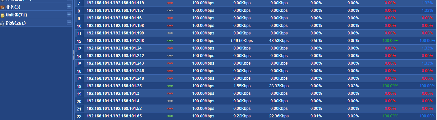The width and height of the screenshot is (437, 120).
Task: Click gray link icon for 192.168.101.199
Action: point(170,33)
